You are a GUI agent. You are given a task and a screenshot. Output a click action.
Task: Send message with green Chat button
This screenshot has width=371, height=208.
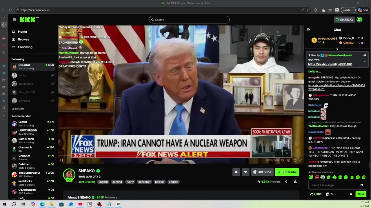[361, 194]
